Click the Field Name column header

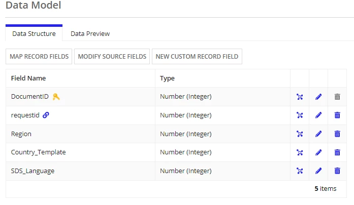point(28,78)
